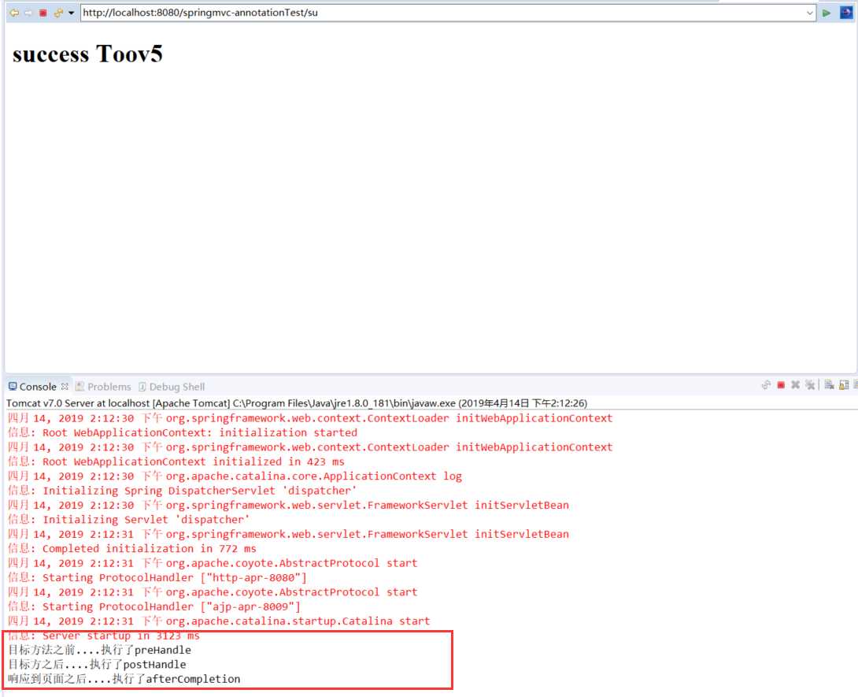Click the ajp-apr-8009 ProtocolHandler line
The width and height of the screenshot is (858, 697).
click(153, 606)
